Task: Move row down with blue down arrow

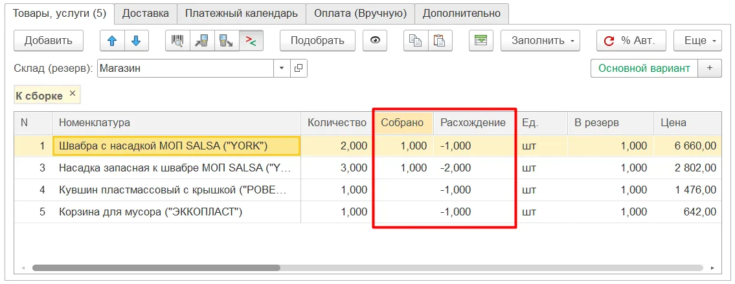Action: (x=137, y=41)
